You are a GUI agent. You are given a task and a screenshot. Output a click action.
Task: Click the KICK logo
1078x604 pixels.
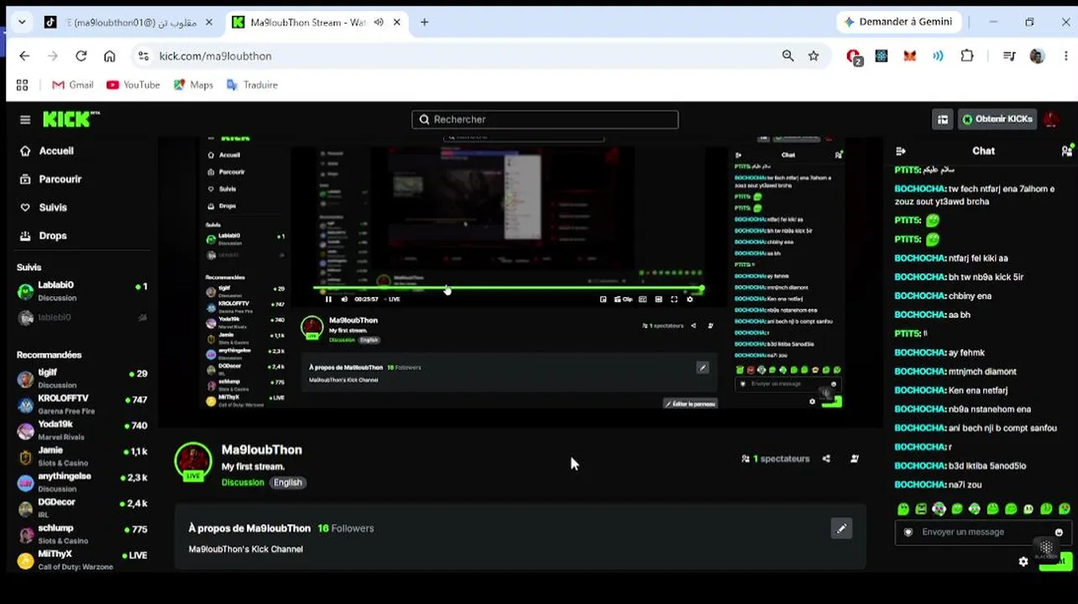coord(71,119)
